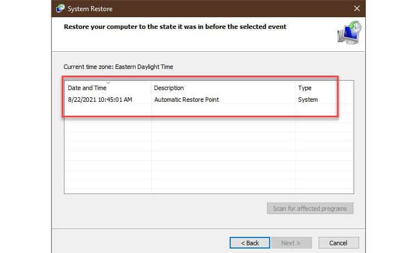
Task: Sort by Date and Time column header
Action: coord(108,88)
